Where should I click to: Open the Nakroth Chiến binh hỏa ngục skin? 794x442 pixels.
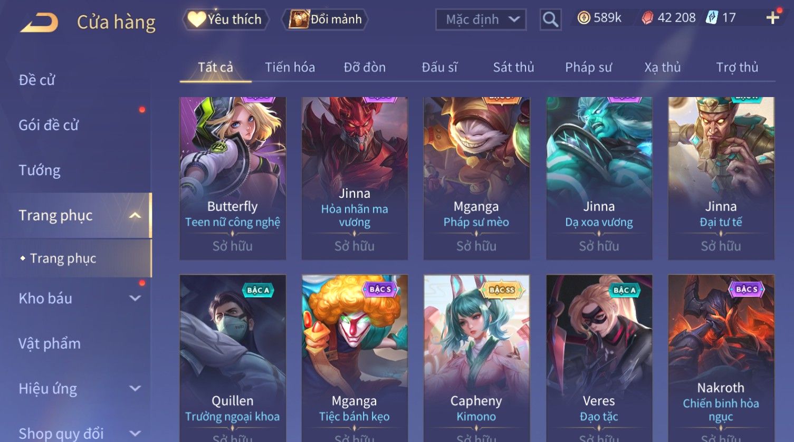[721, 359]
